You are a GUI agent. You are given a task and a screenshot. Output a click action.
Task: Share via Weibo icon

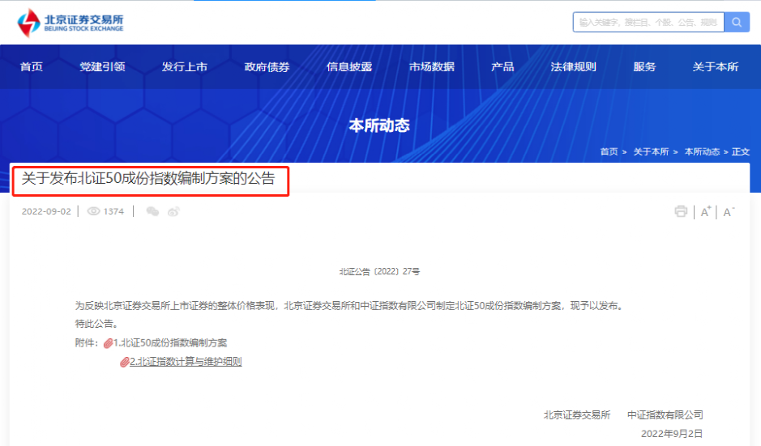point(173,211)
